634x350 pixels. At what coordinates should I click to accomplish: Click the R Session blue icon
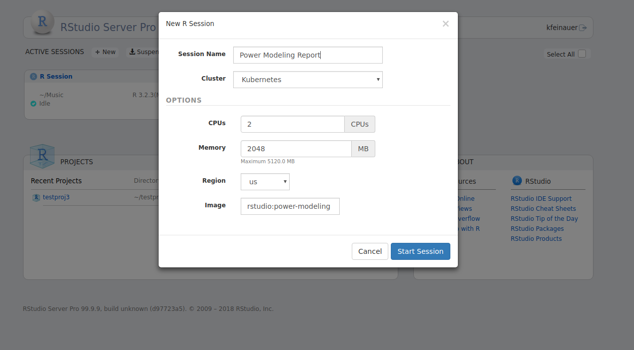pyautogui.click(x=34, y=77)
